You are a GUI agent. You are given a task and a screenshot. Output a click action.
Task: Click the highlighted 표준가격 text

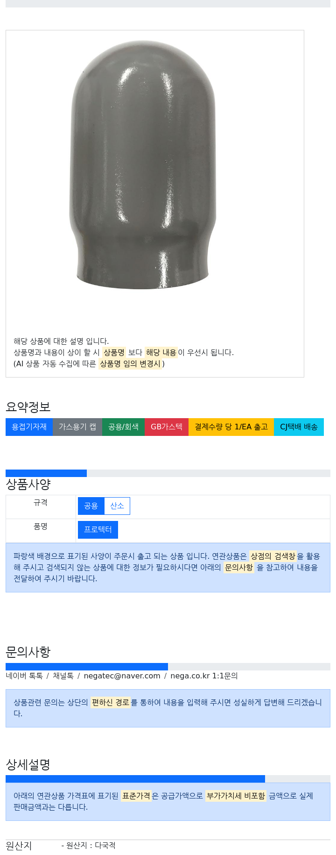[x=136, y=796]
